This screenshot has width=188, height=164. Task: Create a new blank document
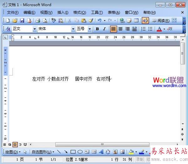click(8, 21)
